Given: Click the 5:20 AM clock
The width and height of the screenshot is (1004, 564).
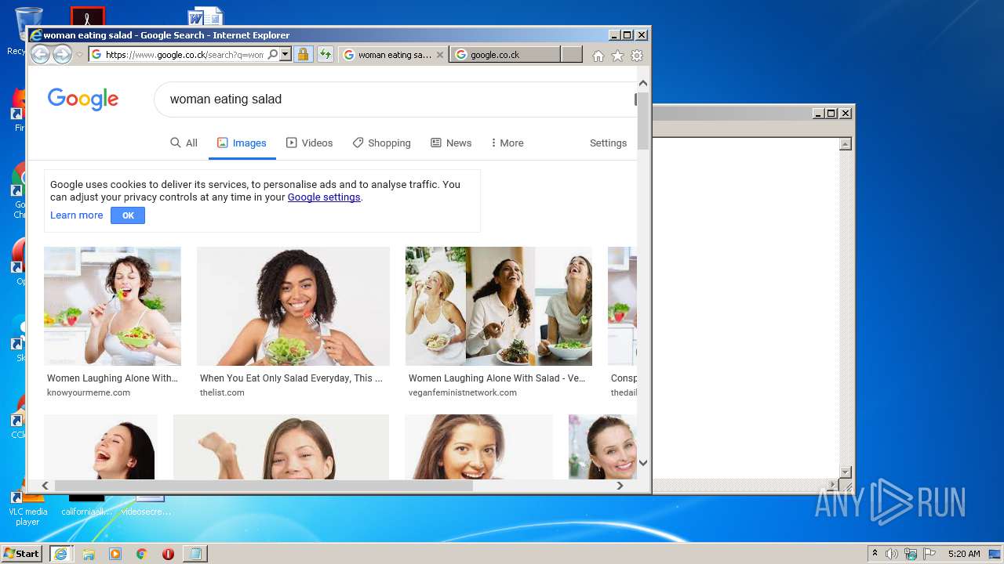Looking at the screenshot, I should tap(964, 554).
